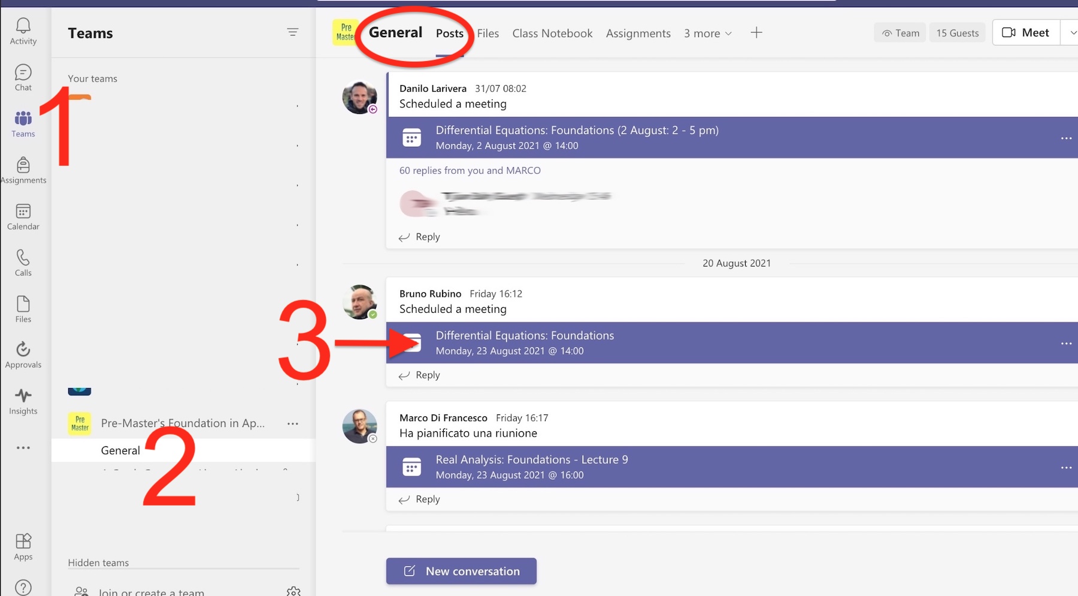View Marco Di Francesco's profile picture
The image size is (1078, 596).
(x=359, y=426)
